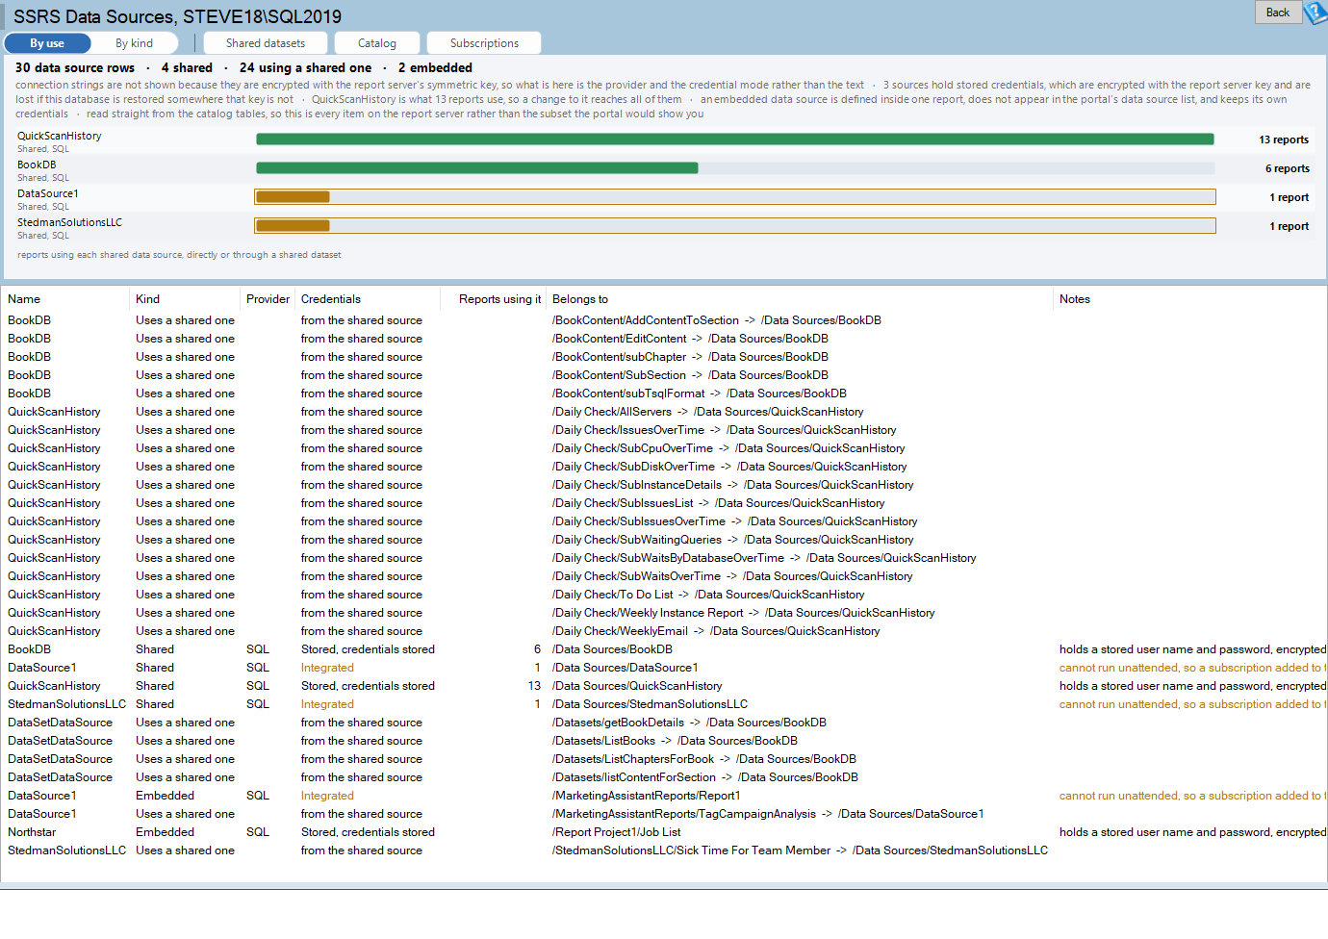Image resolution: width=1328 pixels, height=939 pixels.
Task: Select the /BookContent/AddContentToSection row path
Action: coord(717,320)
